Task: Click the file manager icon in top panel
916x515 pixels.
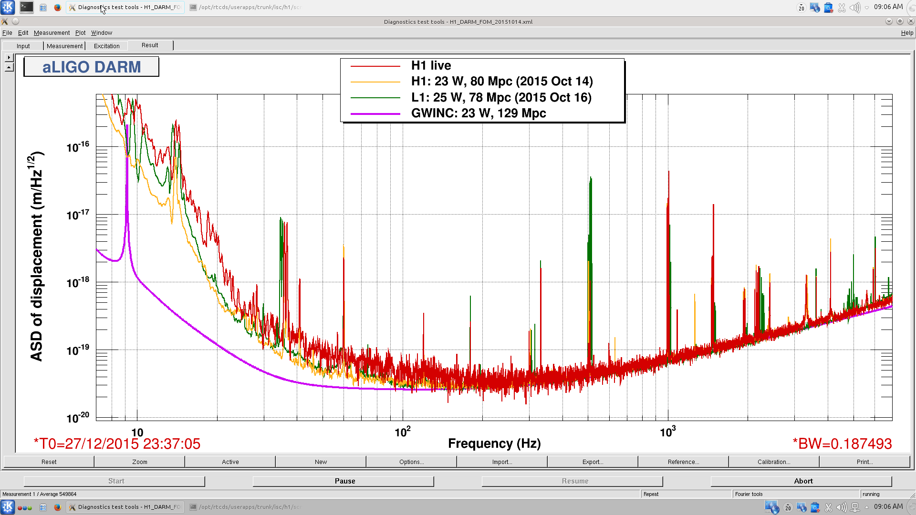Action: [43, 7]
